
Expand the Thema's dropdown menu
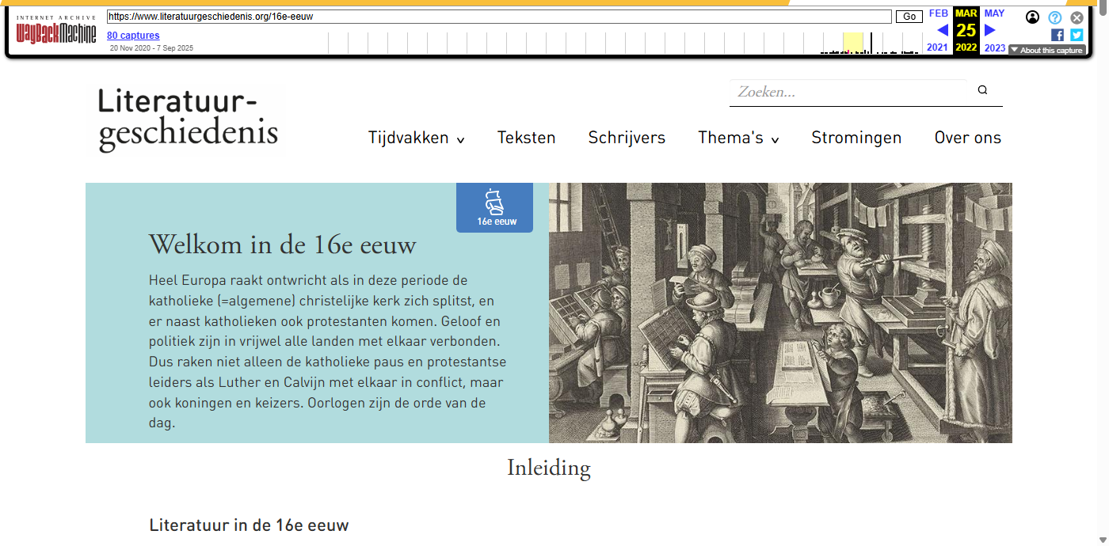[738, 138]
